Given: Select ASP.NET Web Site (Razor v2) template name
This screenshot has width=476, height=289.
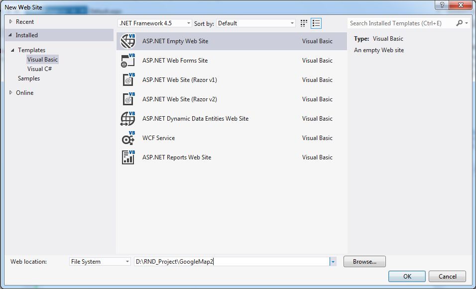Looking at the screenshot, I should tap(179, 99).
